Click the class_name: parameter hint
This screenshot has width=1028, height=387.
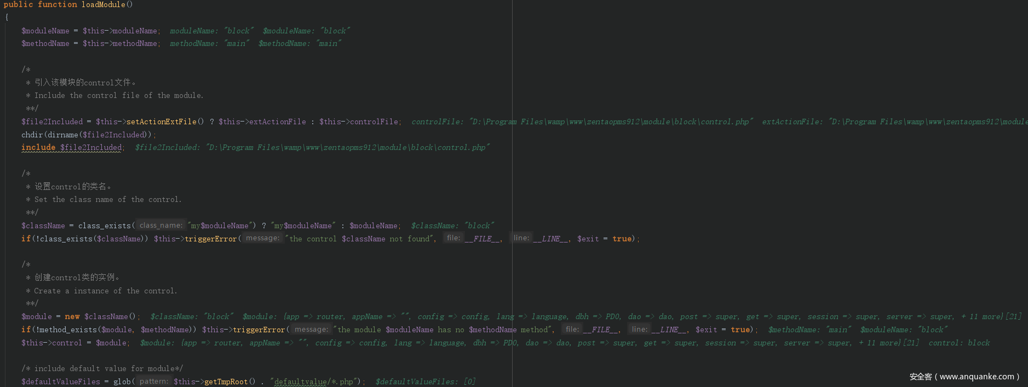tap(160, 225)
